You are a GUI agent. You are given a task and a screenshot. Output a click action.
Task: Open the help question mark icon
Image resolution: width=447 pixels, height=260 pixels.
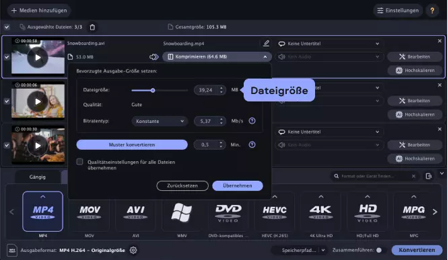[432, 11]
